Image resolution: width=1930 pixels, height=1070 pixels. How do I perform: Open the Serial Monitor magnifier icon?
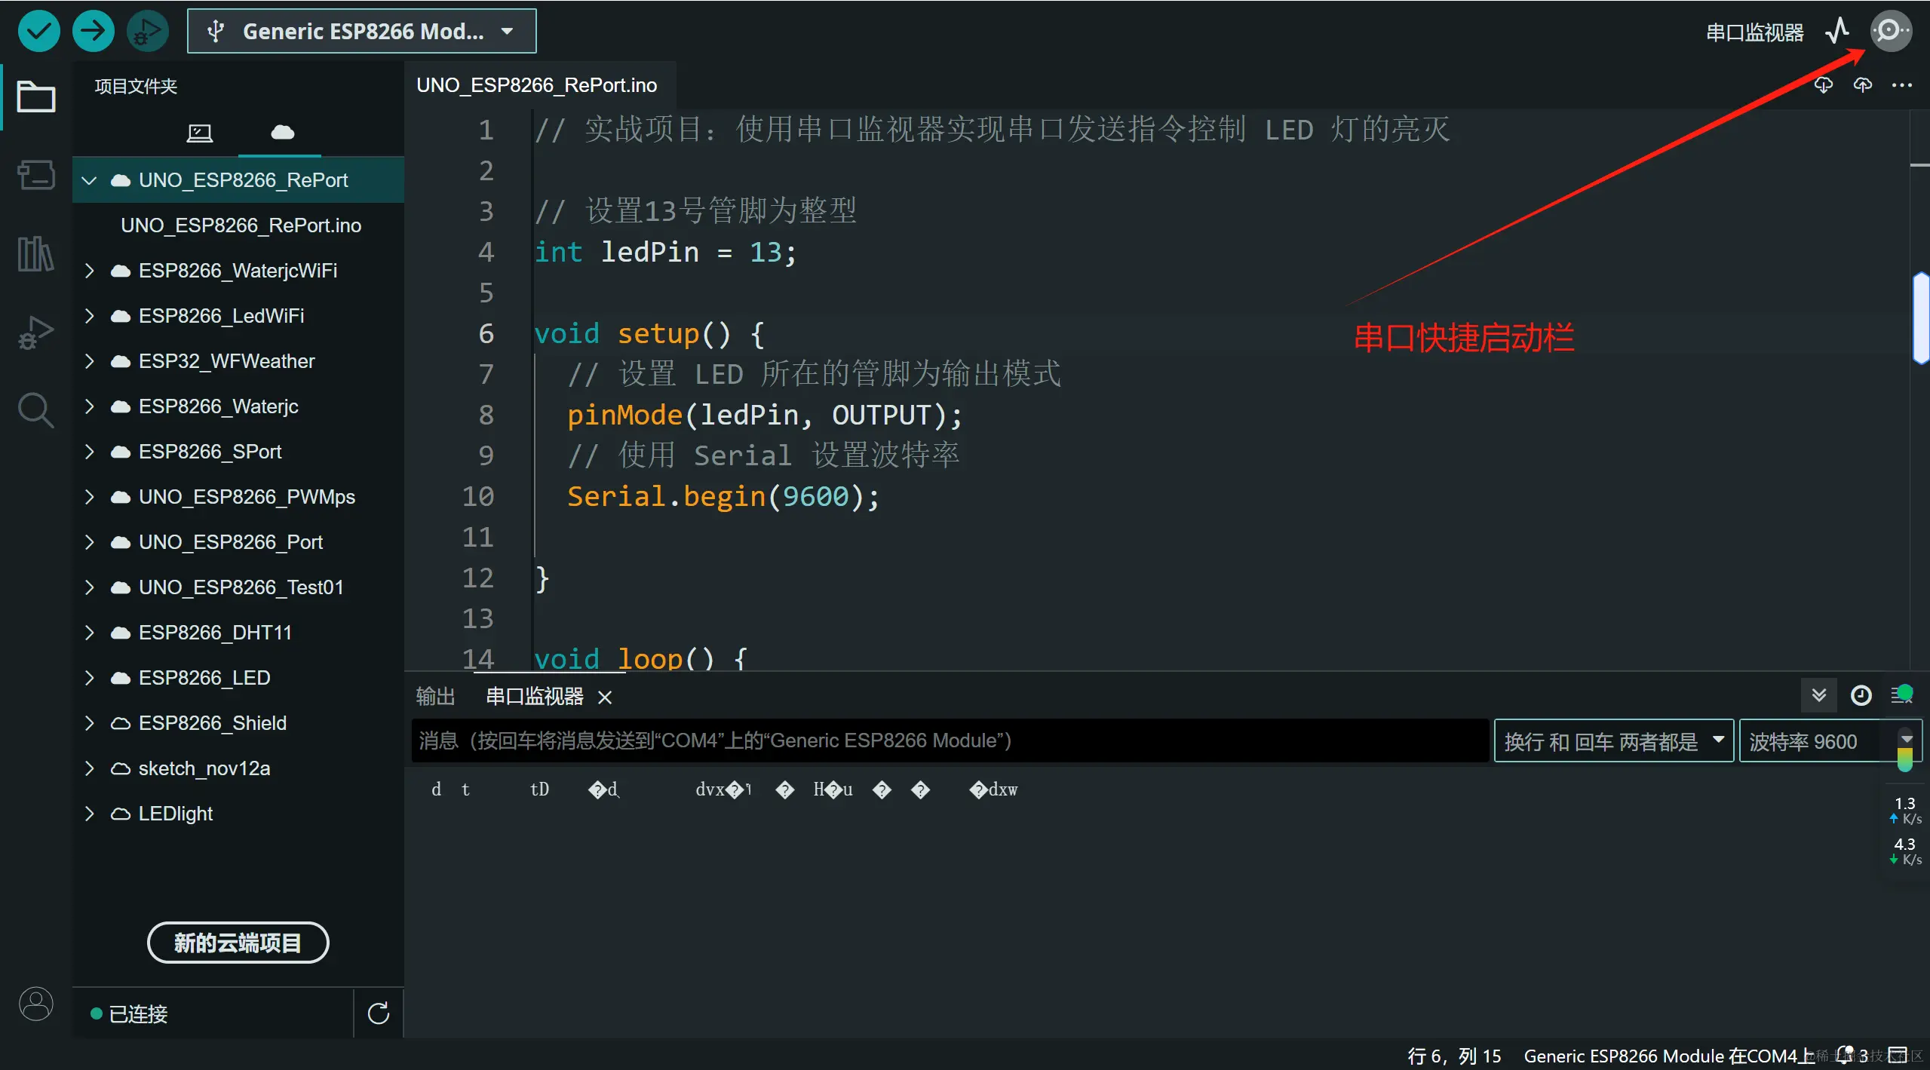click(1889, 31)
